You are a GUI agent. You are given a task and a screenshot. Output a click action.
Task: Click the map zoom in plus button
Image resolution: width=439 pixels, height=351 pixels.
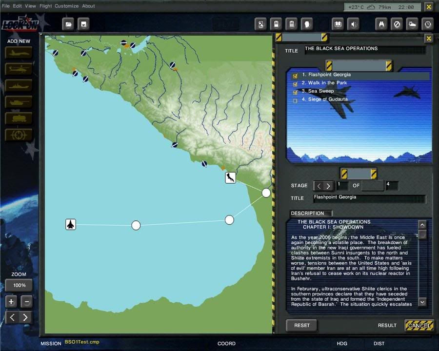click(11, 302)
